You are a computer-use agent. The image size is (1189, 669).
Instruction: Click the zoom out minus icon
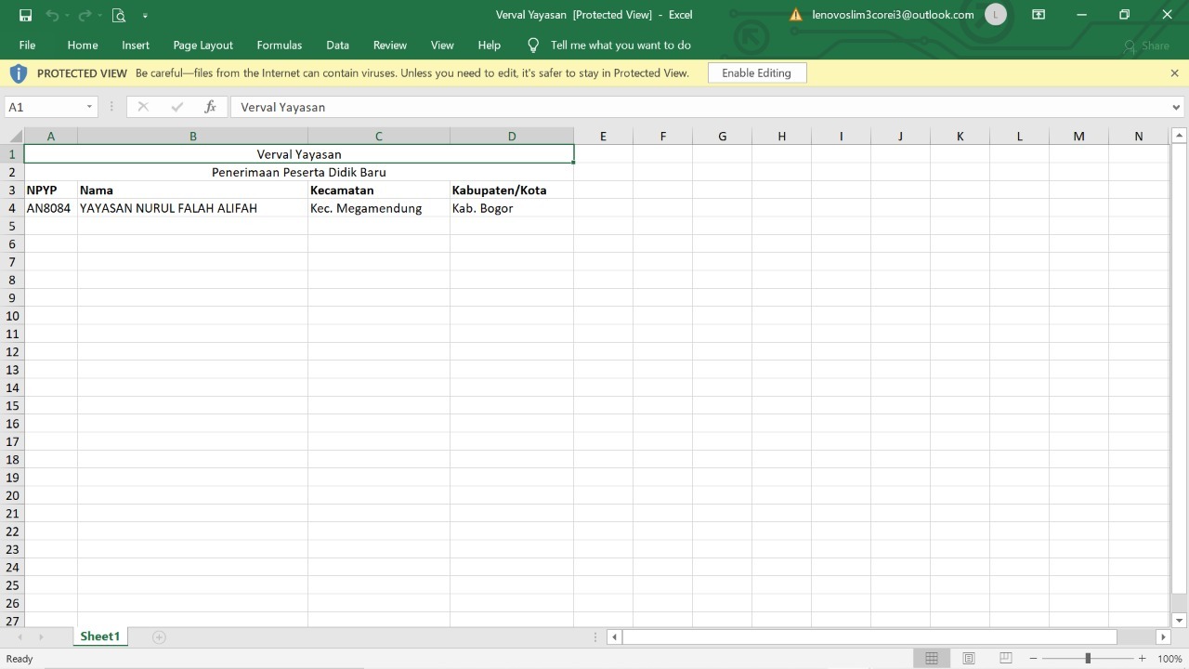1033,658
